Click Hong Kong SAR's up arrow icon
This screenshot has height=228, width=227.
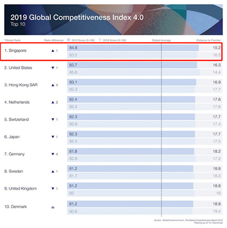pos(53,85)
